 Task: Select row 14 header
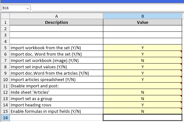[5, 105]
